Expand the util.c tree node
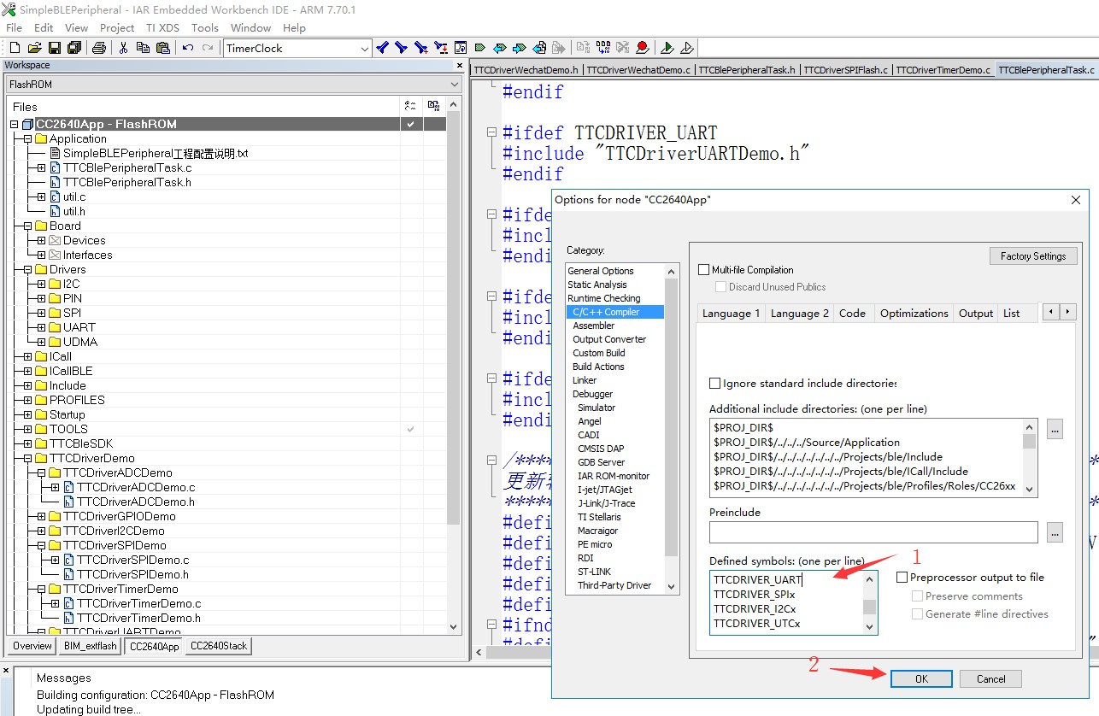1099x716 pixels. click(41, 197)
